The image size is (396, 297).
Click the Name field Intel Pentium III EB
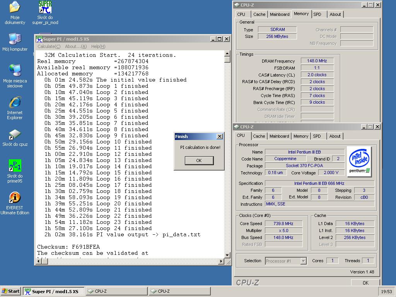click(x=305, y=152)
